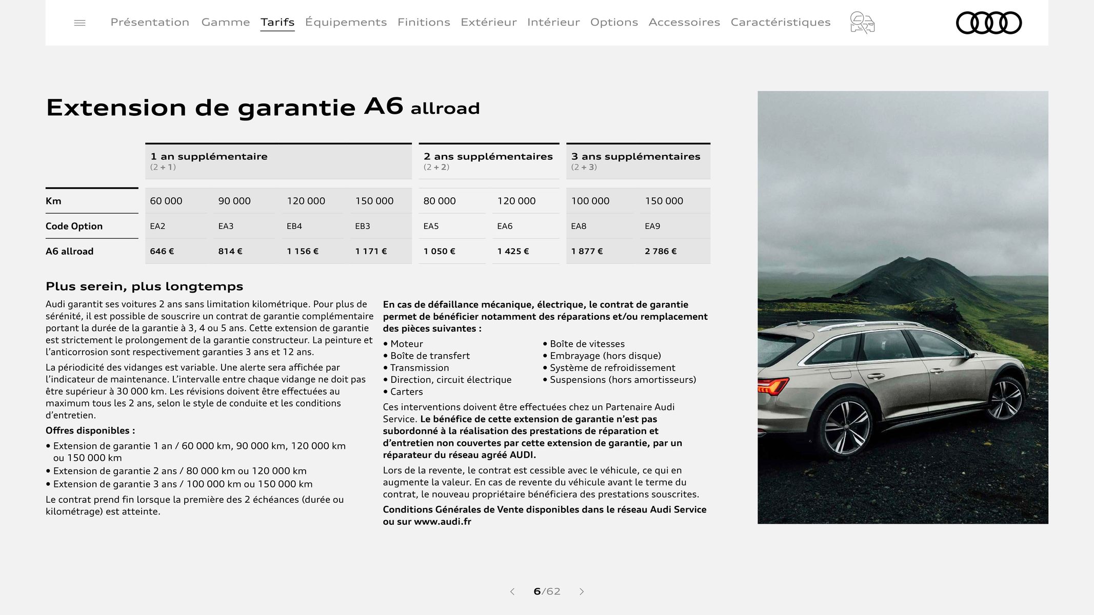
Task: Click the 100 000 km cell
Action: tap(590, 201)
